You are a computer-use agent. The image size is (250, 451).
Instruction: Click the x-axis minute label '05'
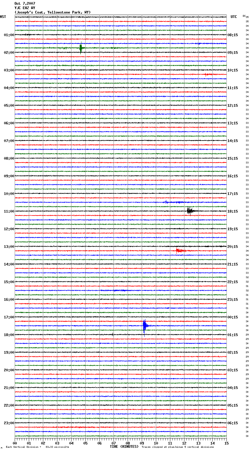[85, 443]
